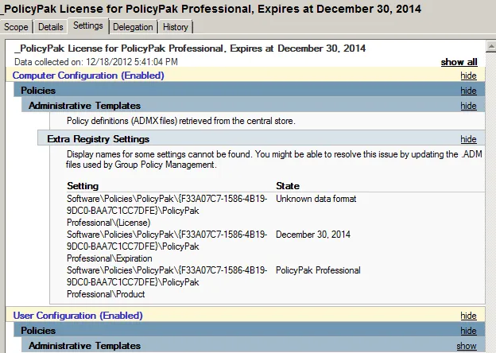Click hide beside Policies under Computer Configuration
Image resolution: width=496 pixels, height=353 pixels.
(x=468, y=91)
